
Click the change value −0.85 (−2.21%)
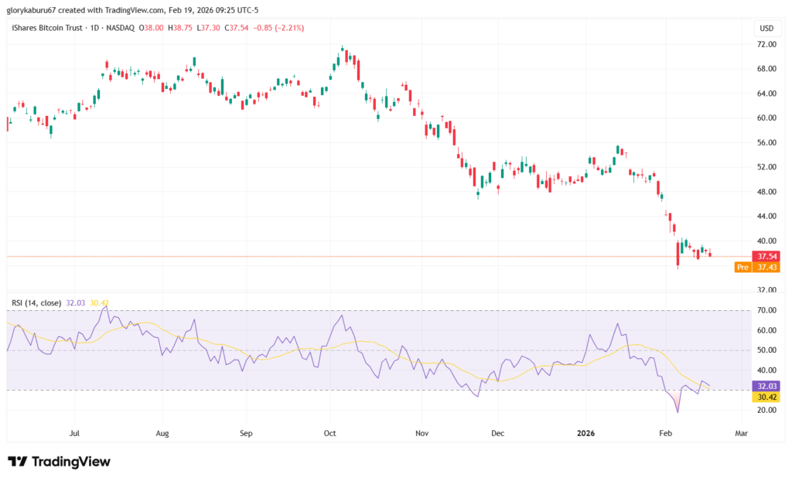coord(278,28)
